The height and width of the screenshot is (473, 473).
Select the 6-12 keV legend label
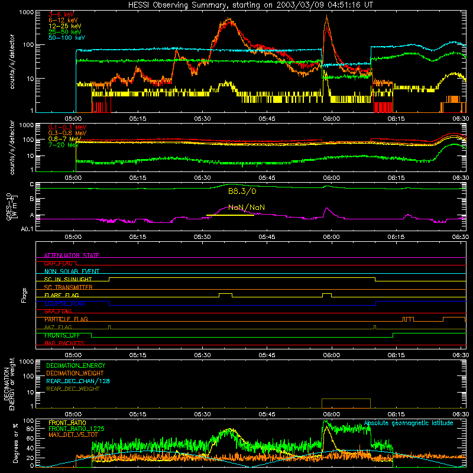pos(63,20)
